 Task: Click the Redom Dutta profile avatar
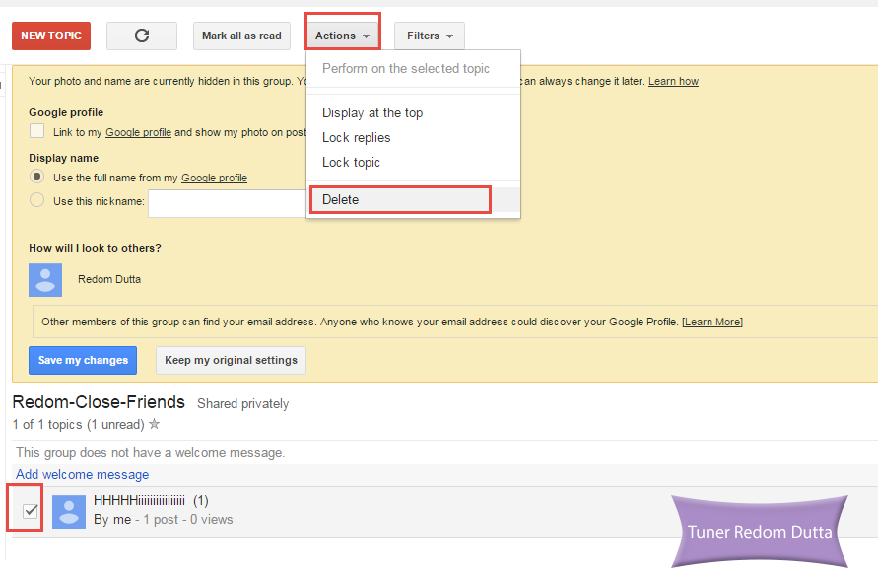click(45, 280)
